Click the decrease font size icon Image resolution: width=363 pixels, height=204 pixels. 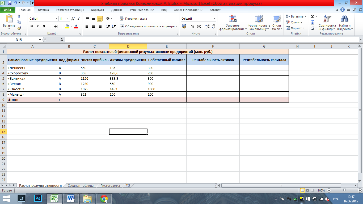tap(79, 19)
